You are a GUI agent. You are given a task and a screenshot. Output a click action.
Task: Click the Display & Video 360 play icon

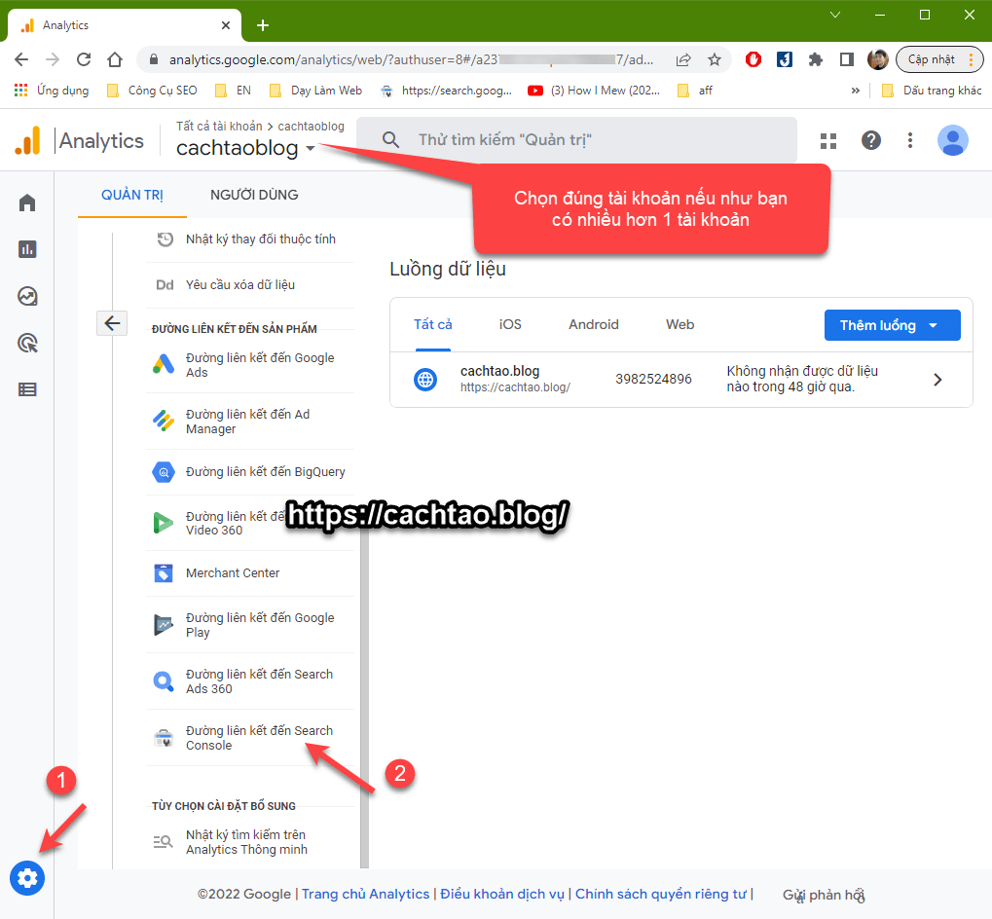pyautogui.click(x=164, y=523)
